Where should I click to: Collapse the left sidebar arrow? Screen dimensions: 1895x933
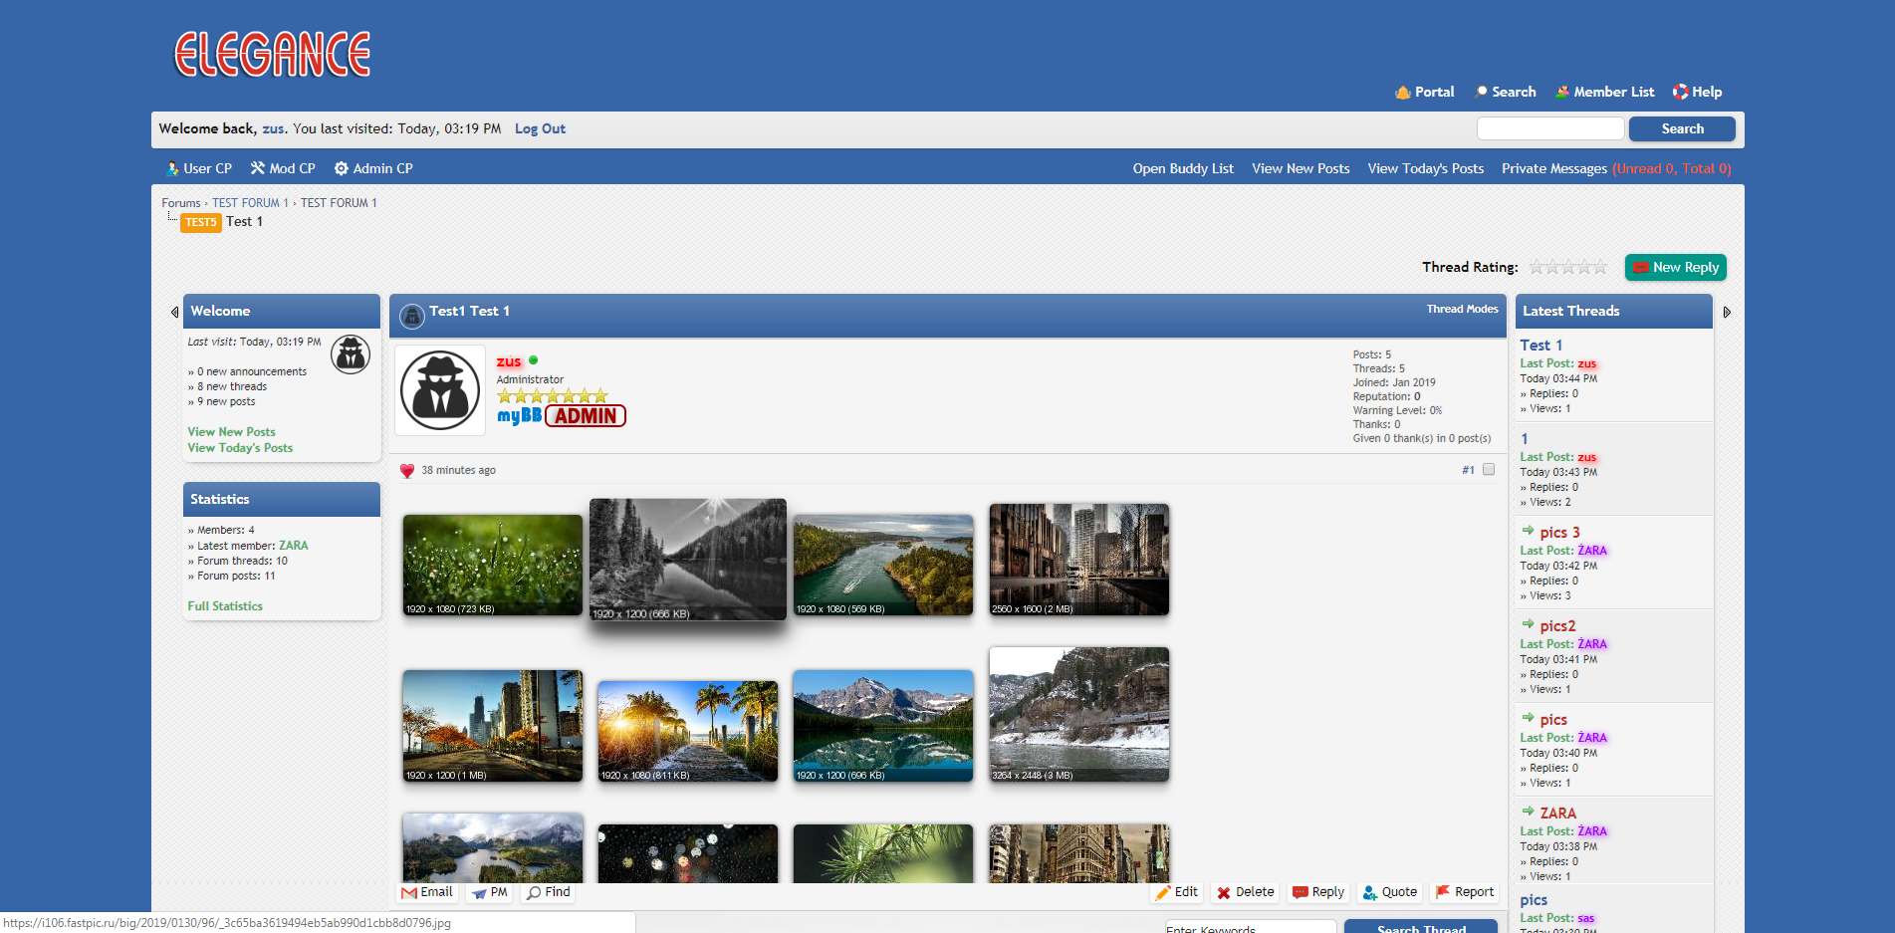[174, 312]
